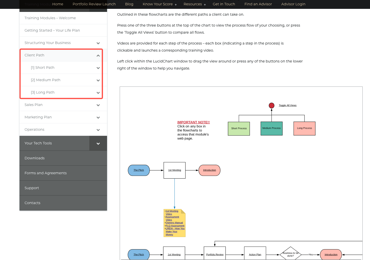Click the pink Long Process box
This screenshot has width=370, height=260.
coord(304,128)
